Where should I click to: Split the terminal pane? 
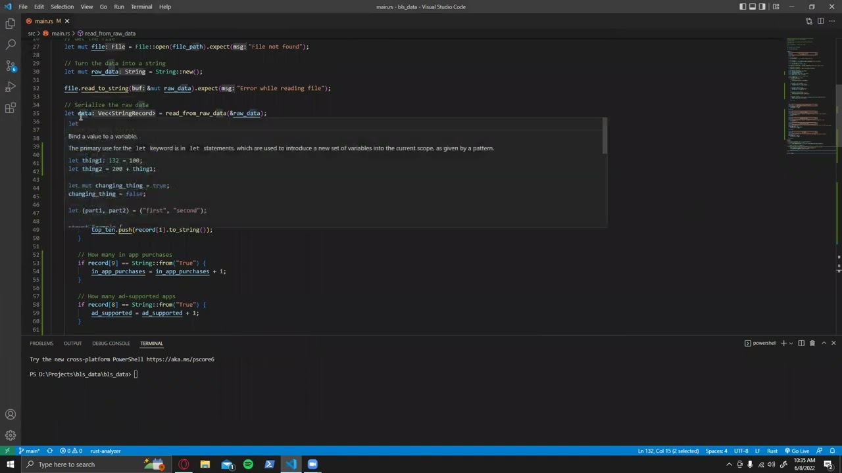pyautogui.click(x=801, y=343)
